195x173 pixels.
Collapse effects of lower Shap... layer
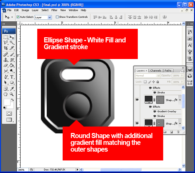(180, 123)
